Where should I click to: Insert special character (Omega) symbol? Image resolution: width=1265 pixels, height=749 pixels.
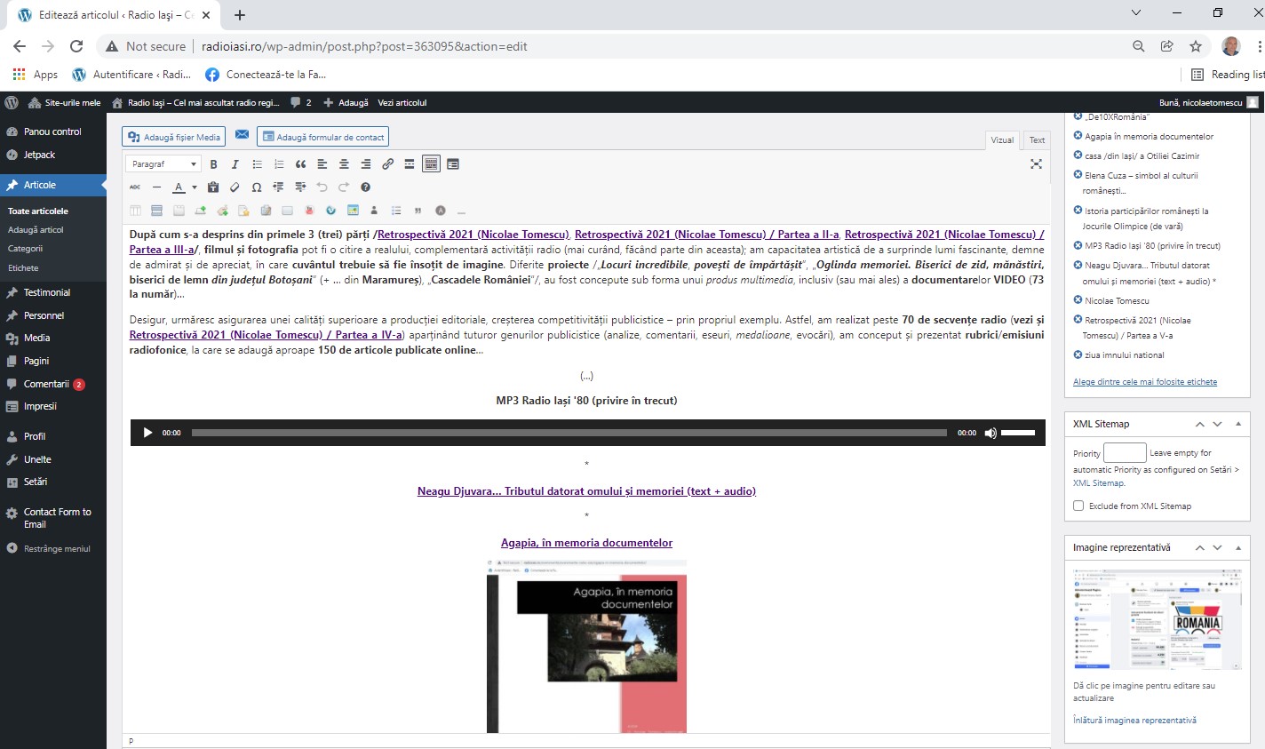pos(257,187)
